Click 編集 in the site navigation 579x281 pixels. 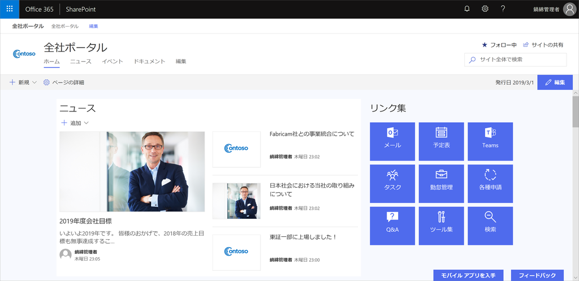tap(181, 62)
